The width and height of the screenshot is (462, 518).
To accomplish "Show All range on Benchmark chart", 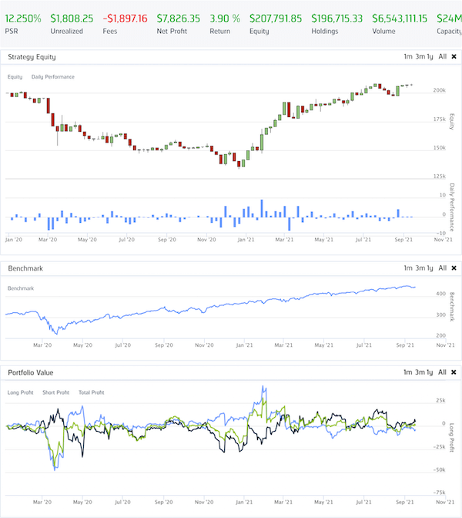I will pos(442,268).
